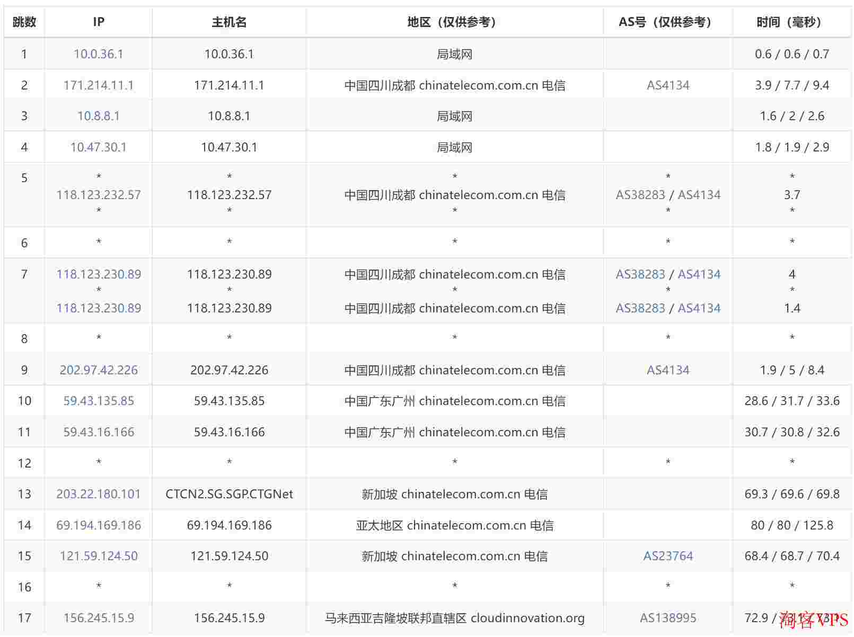The image size is (854, 637).
Task: Click the 亚太地区 chinatelecom.com.cn region cell
Action: pyautogui.click(x=455, y=525)
